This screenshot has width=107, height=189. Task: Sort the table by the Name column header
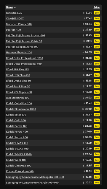[9, 7]
